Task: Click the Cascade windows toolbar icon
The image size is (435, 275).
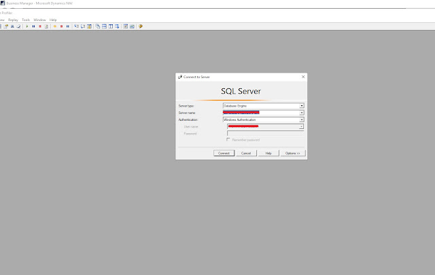Action: pos(98,26)
